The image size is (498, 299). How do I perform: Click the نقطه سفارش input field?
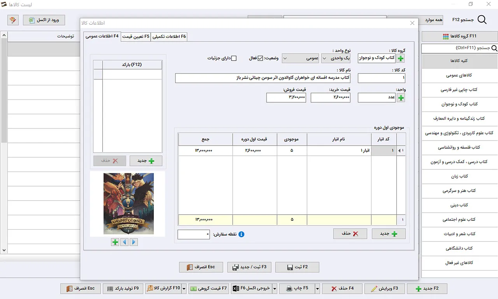194,234
